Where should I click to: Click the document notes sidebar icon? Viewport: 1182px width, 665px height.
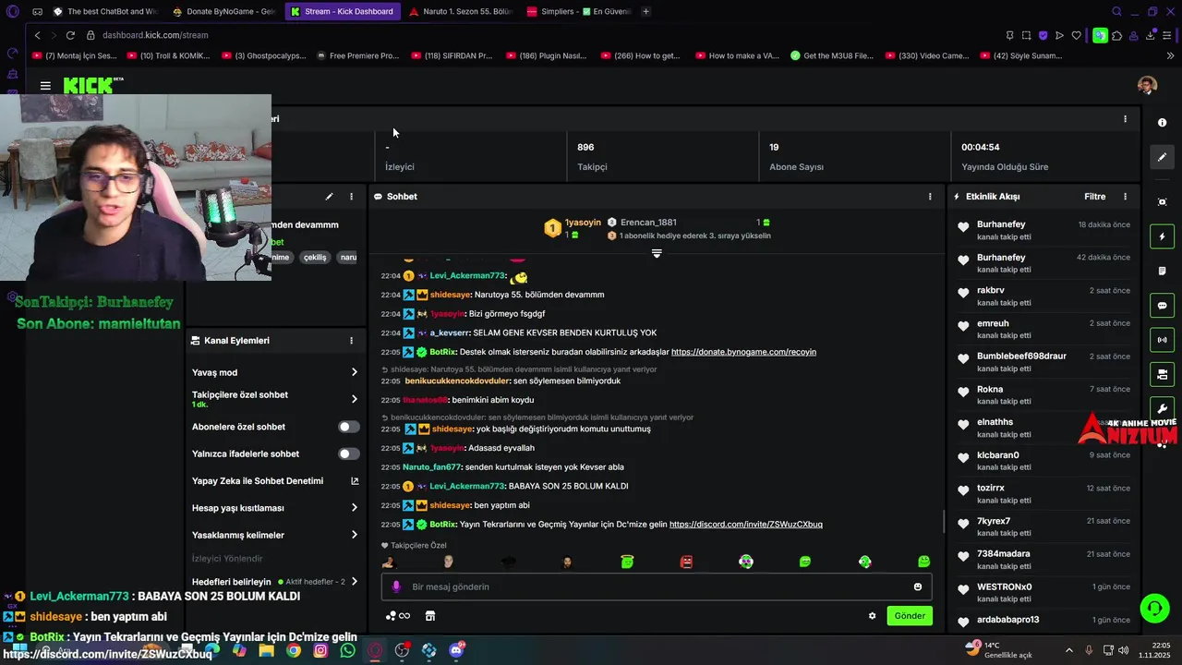1162,271
